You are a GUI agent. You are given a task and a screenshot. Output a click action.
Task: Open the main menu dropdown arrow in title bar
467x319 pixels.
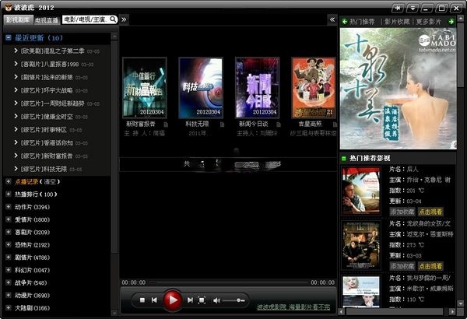point(413,8)
